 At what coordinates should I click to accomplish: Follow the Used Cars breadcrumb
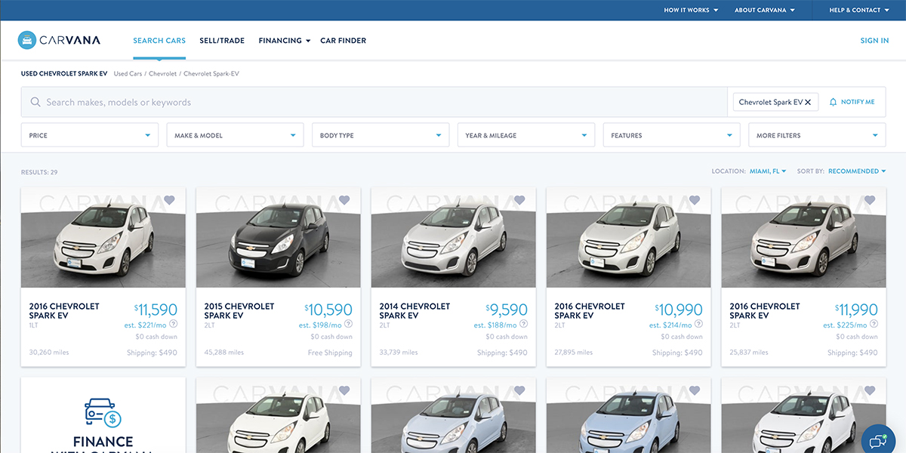click(x=128, y=74)
